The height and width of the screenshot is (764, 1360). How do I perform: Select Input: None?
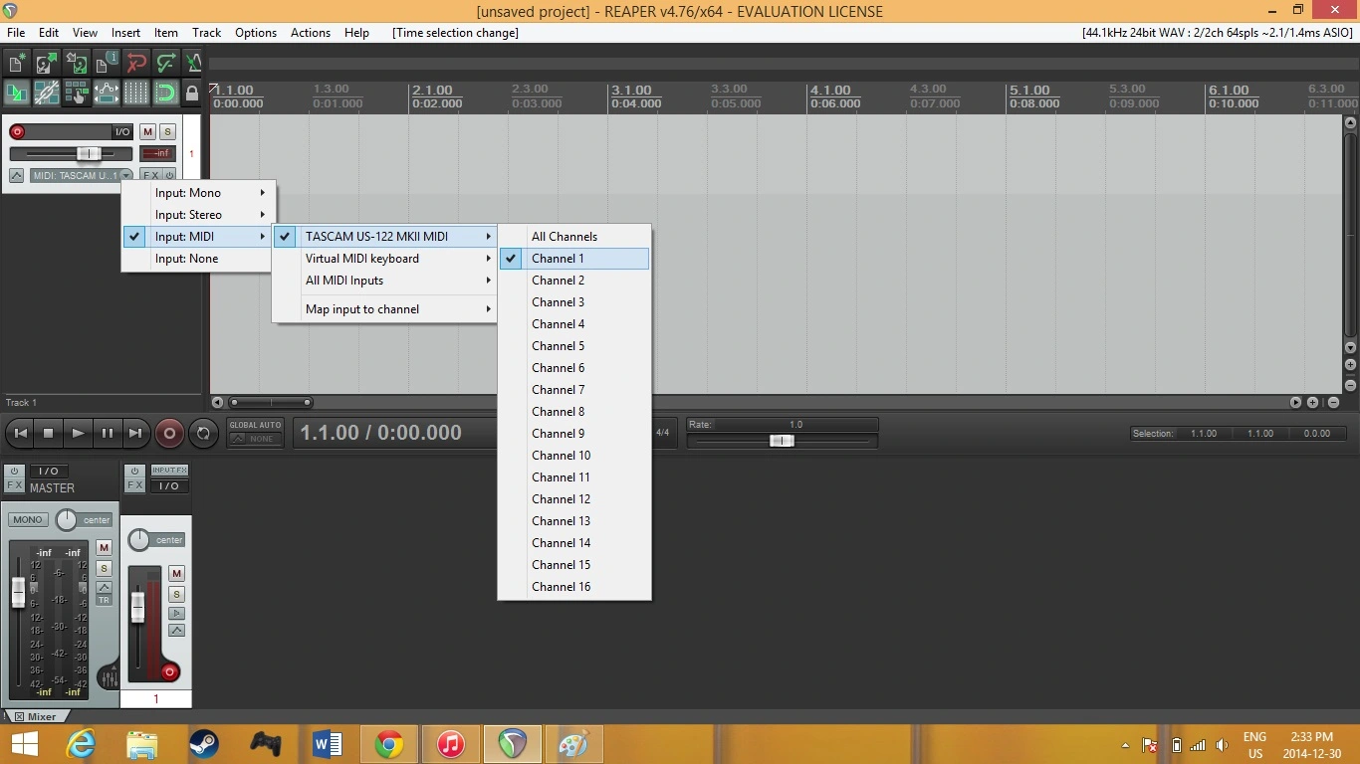pyautogui.click(x=197, y=259)
